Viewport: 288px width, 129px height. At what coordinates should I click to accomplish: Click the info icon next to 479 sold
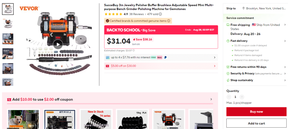pos(160,14)
